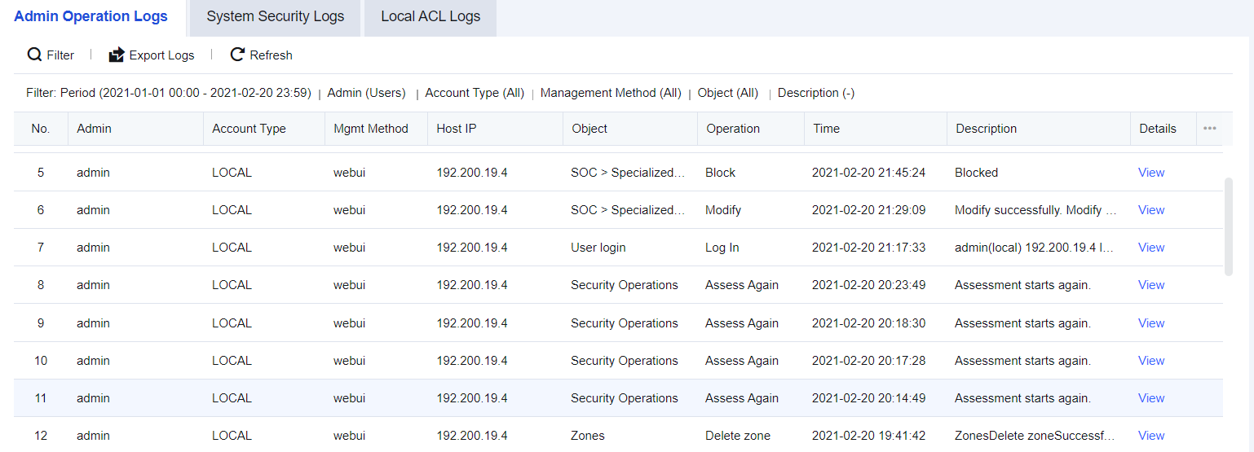Click View link on row 9

pyautogui.click(x=1150, y=323)
